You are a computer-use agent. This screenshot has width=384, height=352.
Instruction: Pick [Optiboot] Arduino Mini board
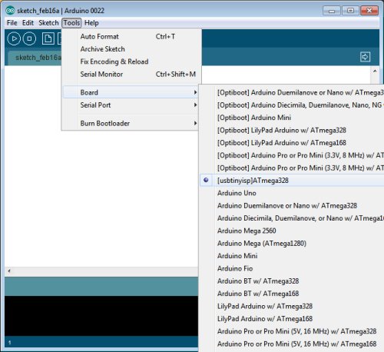coord(292,118)
